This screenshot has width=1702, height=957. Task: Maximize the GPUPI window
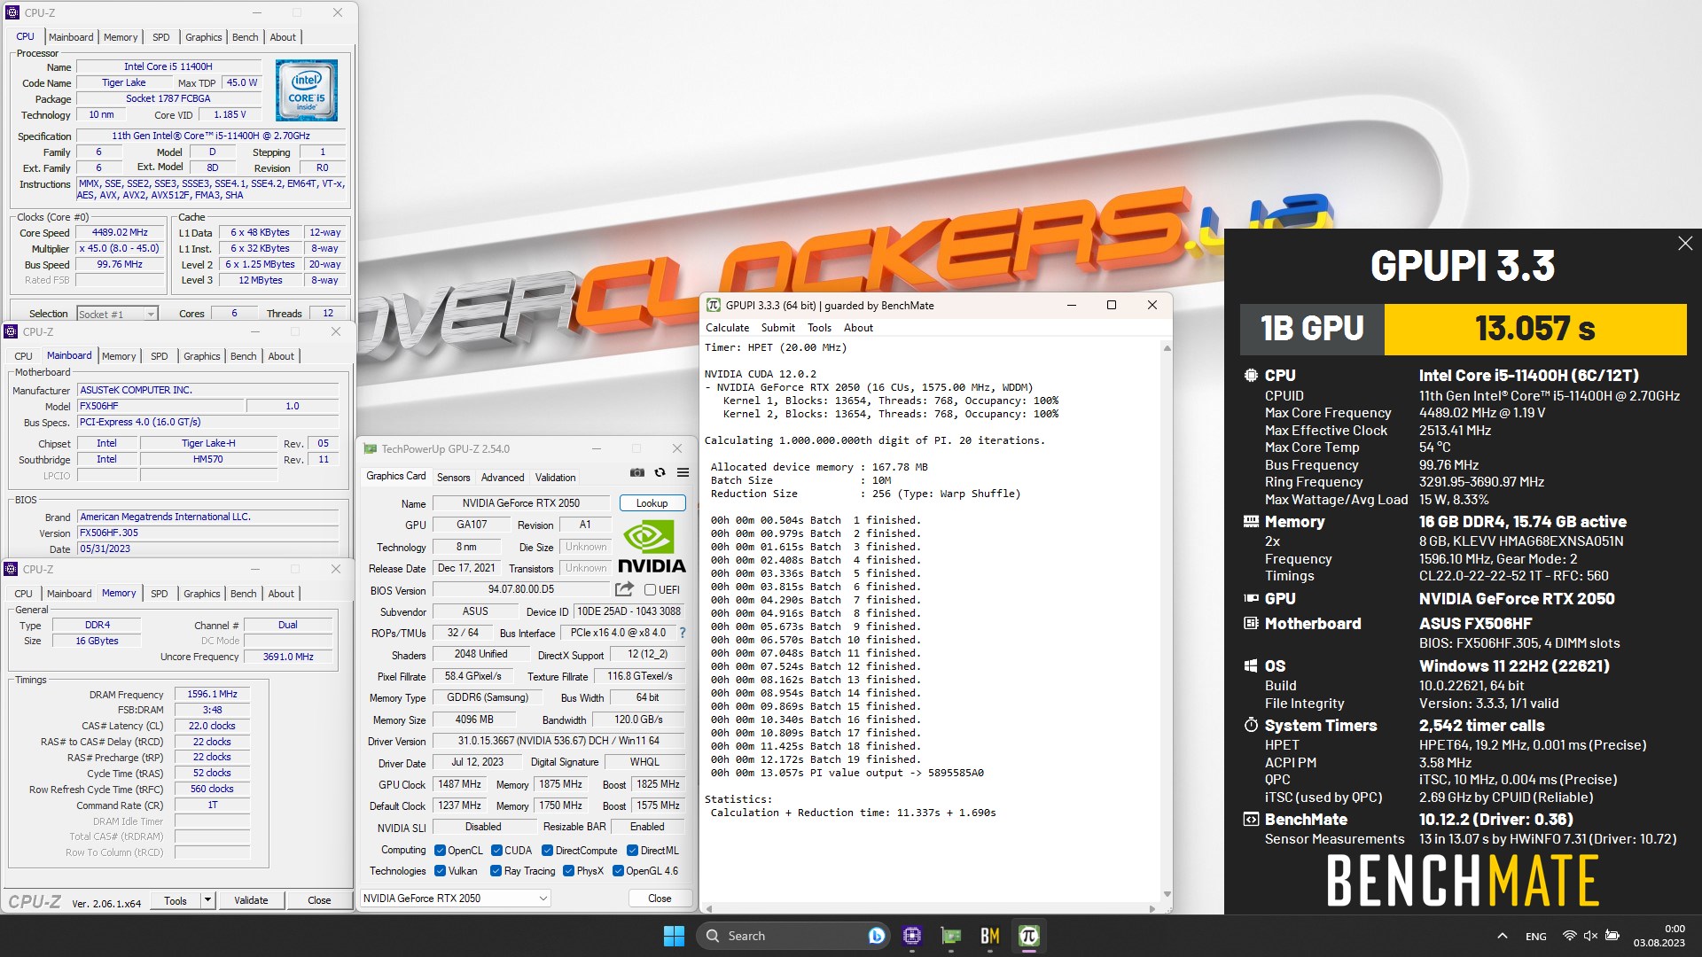[x=1112, y=305]
